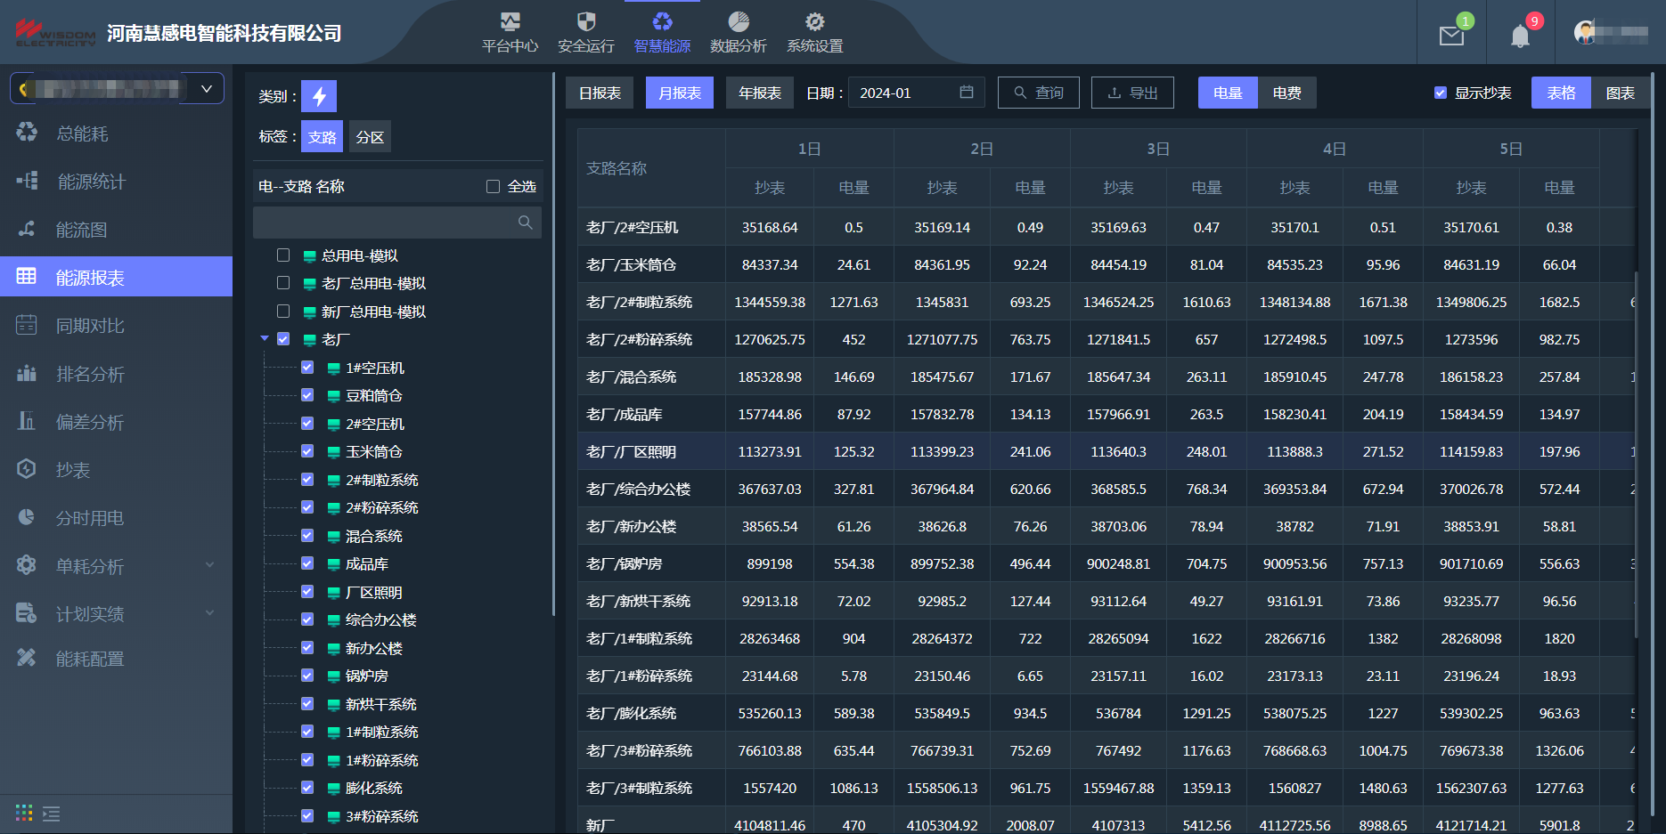Open 系统设置 gear icon

point(814,22)
